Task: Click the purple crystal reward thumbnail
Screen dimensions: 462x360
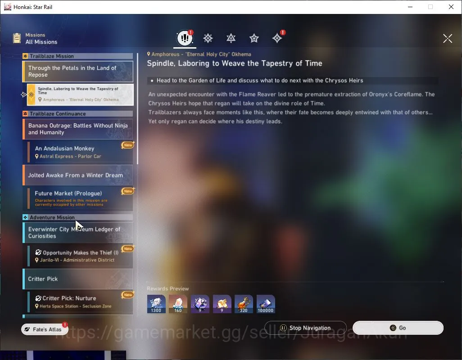Action: pyautogui.click(x=200, y=304)
